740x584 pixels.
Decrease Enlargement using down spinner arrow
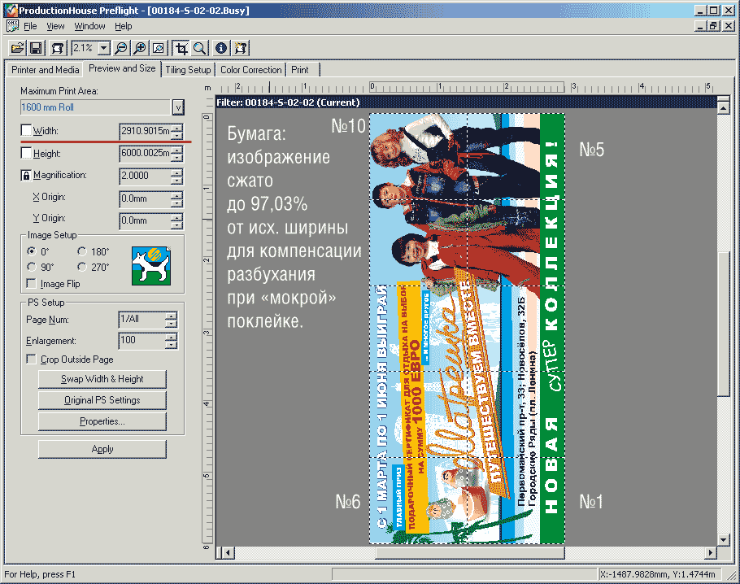(172, 345)
